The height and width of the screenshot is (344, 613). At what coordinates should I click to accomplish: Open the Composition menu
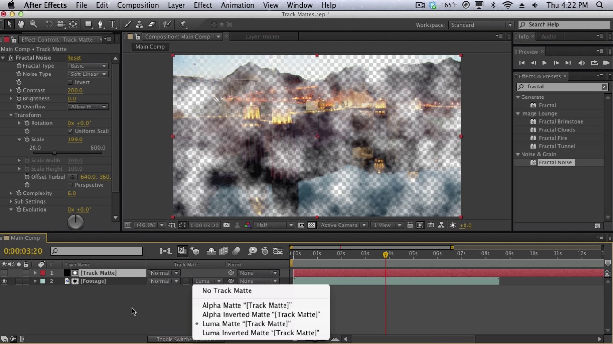[137, 5]
